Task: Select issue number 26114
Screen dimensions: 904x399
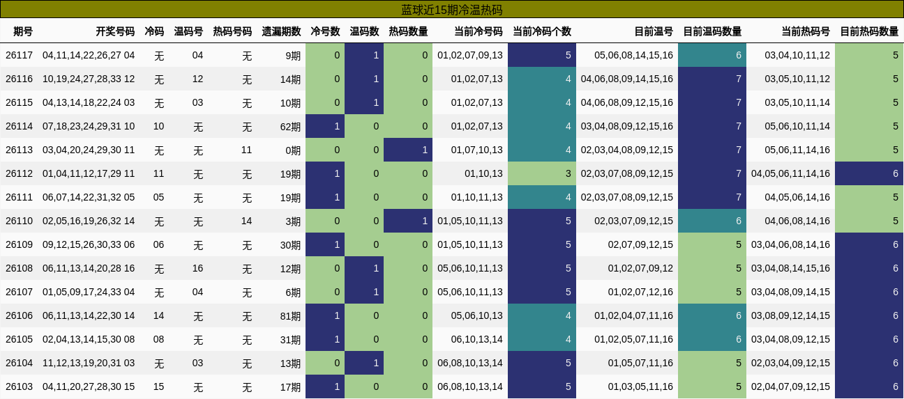Action: 19,126
